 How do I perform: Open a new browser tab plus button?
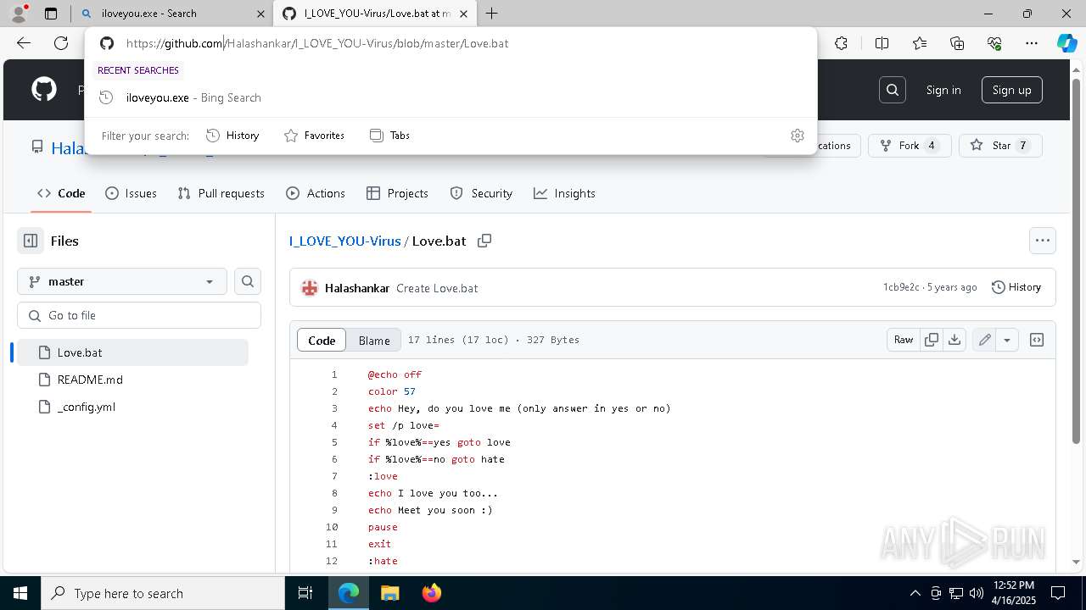491,14
